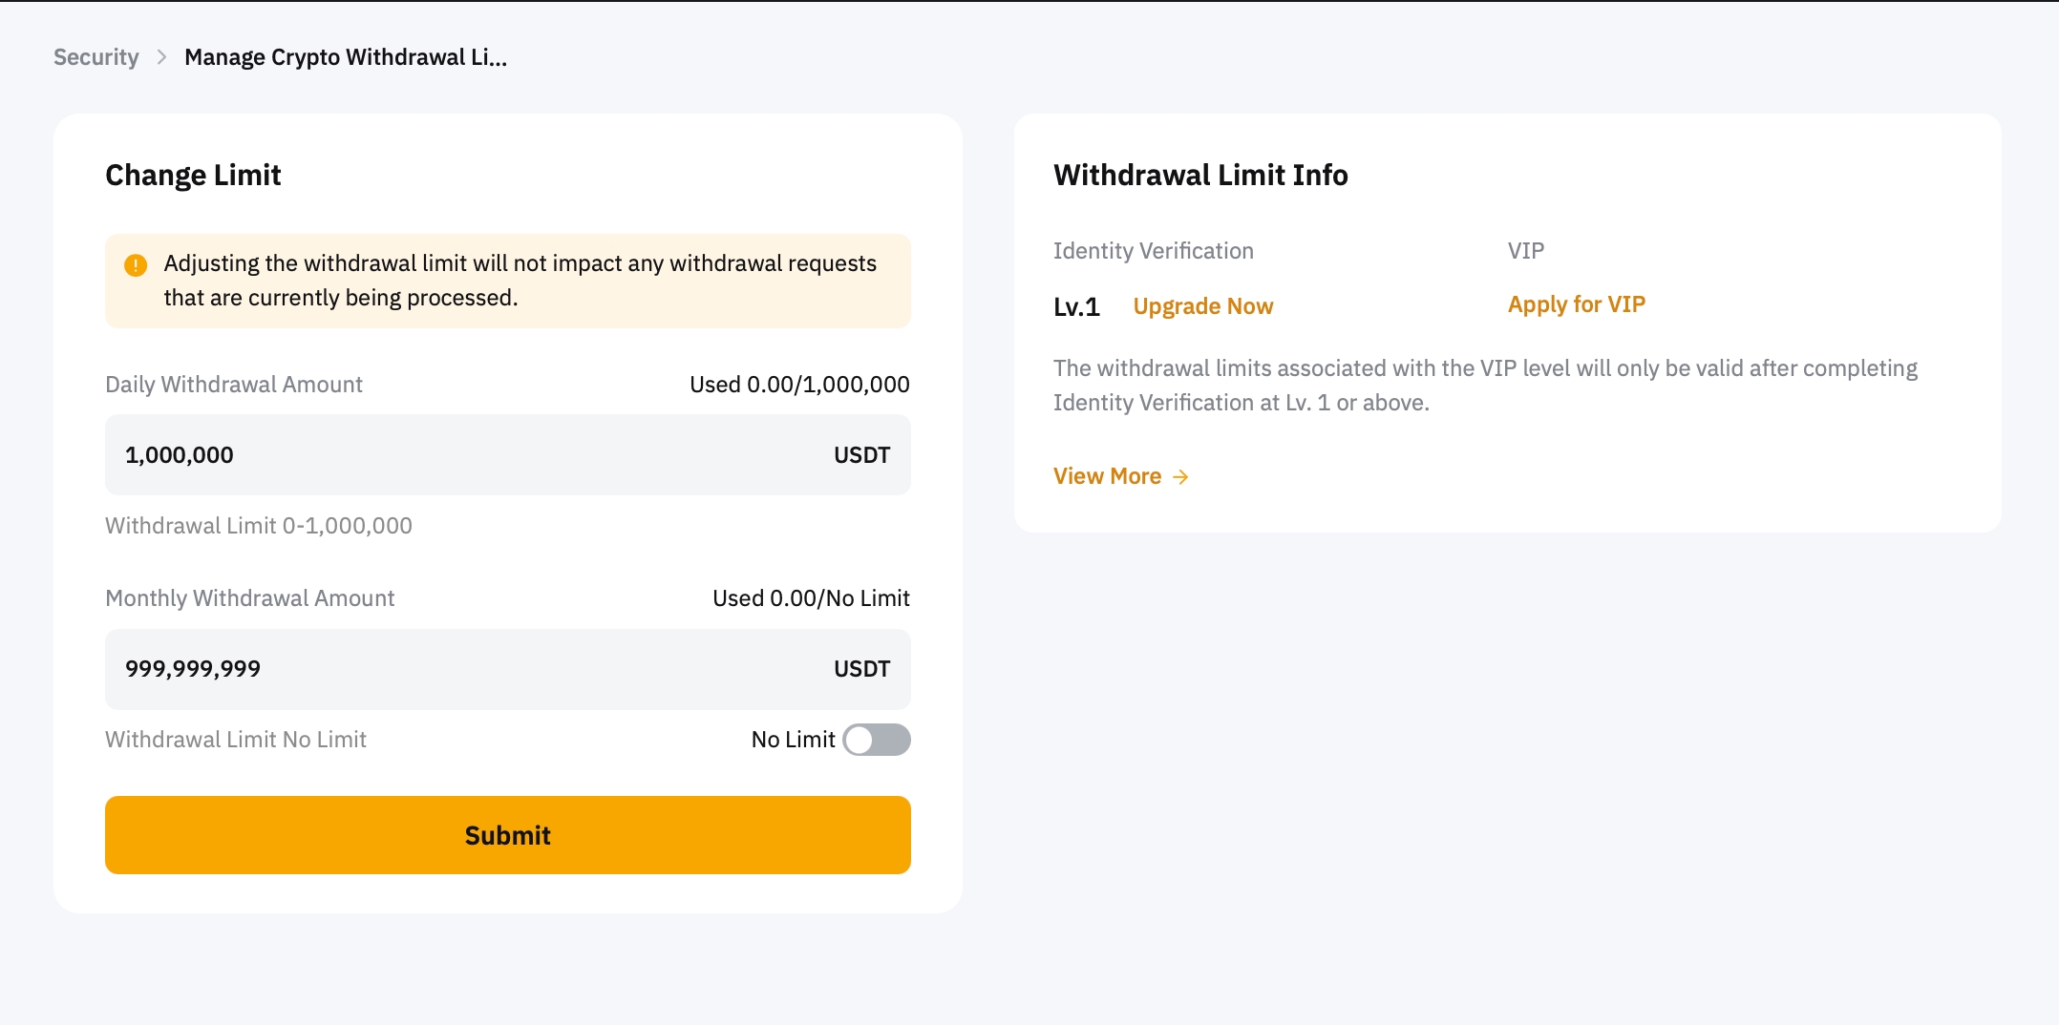
Task: Click the arrow icon beside View More
Action: [x=1181, y=477]
